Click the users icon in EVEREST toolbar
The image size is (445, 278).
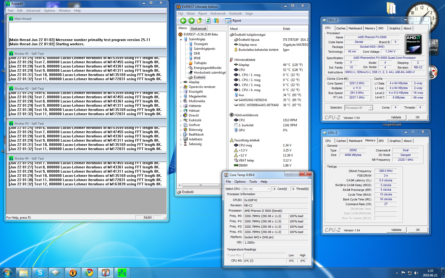[x=216, y=21]
